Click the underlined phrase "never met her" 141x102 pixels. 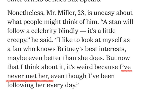(x=28, y=76)
